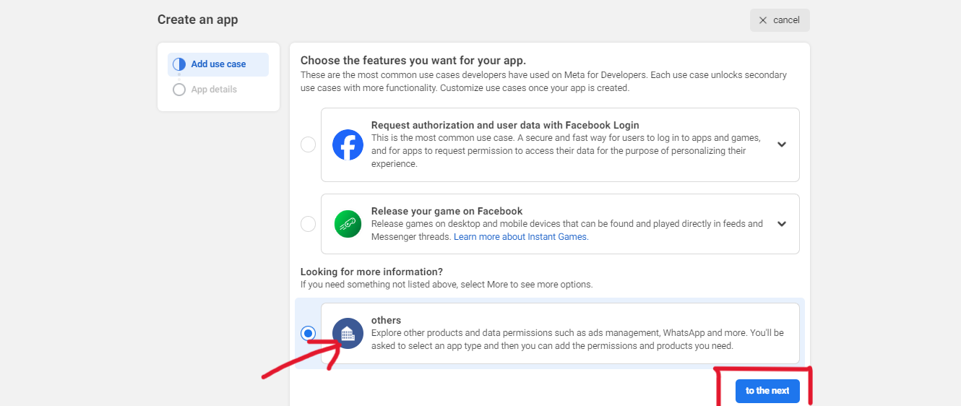This screenshot has width=961, height=406.
Task: Click the X icon in cancel button
Action: coord(763,20)
